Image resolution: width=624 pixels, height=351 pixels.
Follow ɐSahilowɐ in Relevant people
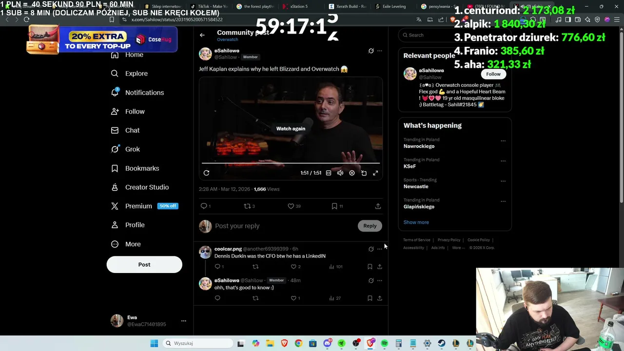[493, 74]
